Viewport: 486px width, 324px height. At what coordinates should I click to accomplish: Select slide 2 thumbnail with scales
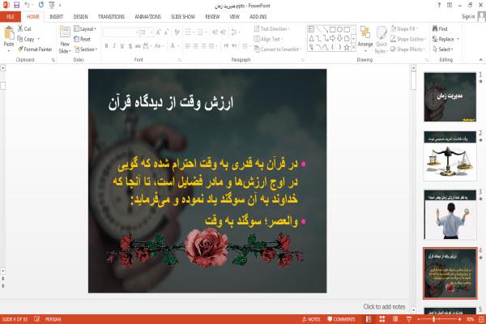click(x=450, y=156)
